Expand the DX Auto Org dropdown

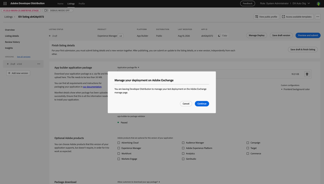(301, 3)
